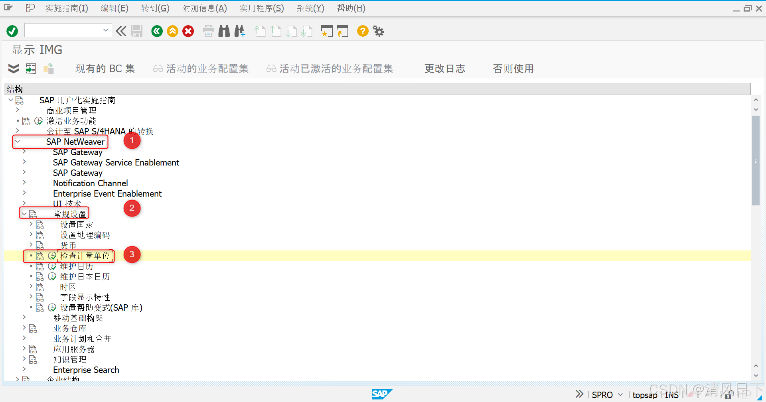The width and height of the screenshot is (766, 402).
Task: Click the execute icon for 激活业务功能
Action: tap(39, 121)
